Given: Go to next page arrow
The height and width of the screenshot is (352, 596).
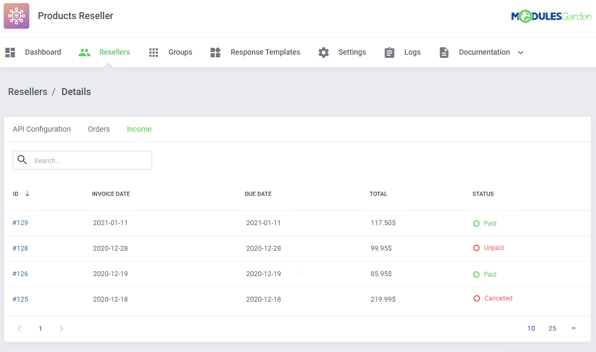Looking at the screenshot, I should tap(61, 329).
